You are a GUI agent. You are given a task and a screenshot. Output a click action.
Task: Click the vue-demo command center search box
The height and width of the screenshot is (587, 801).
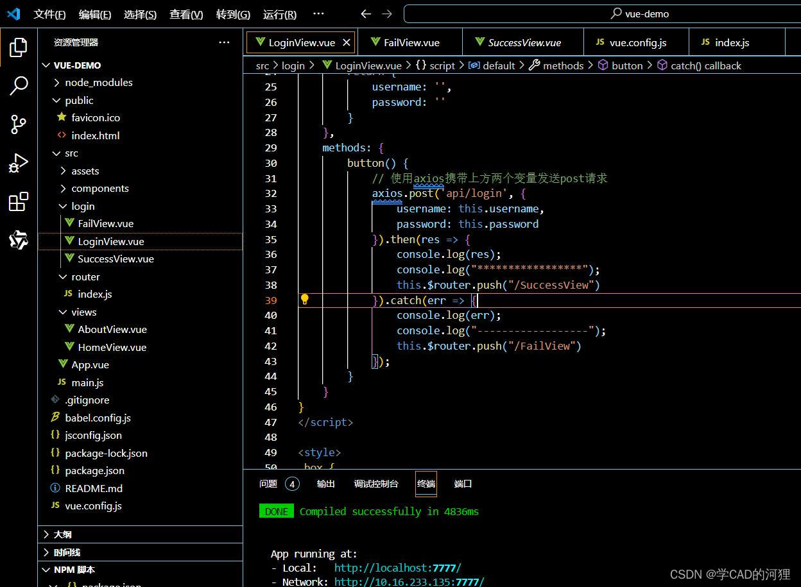[602, 13]
